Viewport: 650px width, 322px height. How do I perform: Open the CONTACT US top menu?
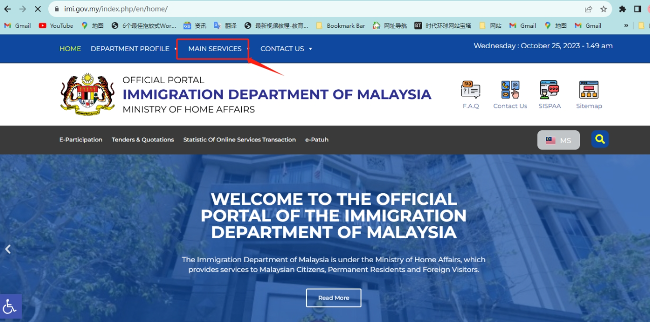coord(282,49)
